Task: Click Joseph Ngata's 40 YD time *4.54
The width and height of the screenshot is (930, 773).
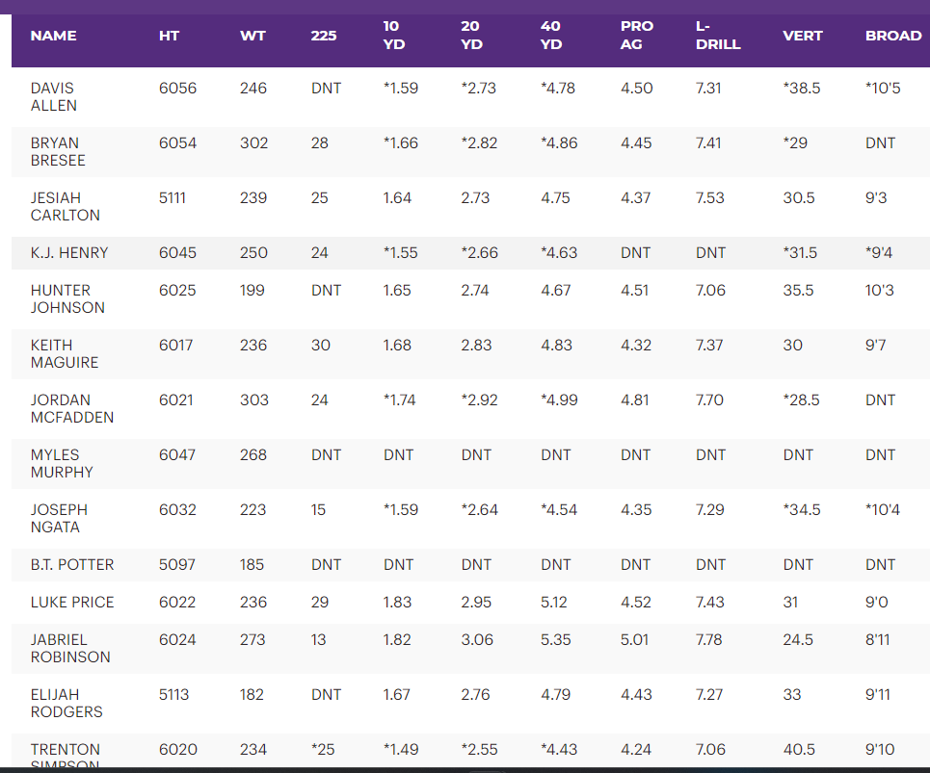Action: click(559, 510)
